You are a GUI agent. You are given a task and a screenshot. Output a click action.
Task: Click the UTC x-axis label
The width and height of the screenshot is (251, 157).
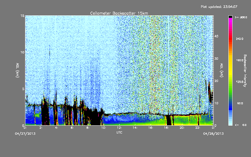[x=119, y=132]
